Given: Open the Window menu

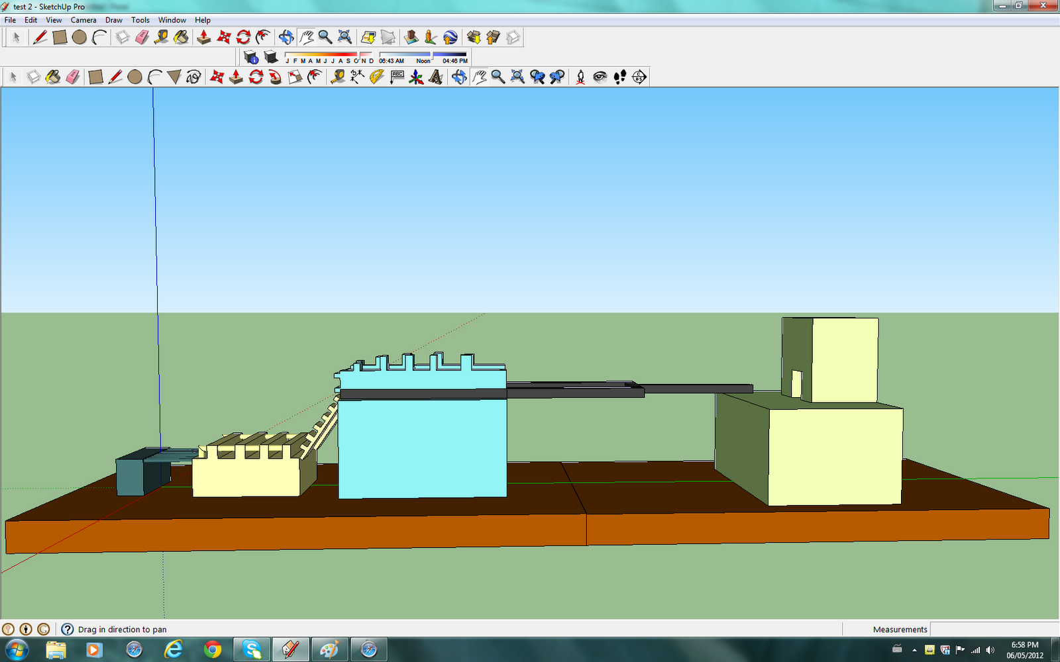Looking at the screenshot, I should [x=172, y=20].
